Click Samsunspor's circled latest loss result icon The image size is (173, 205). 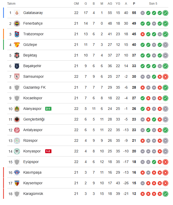(165, 76)
